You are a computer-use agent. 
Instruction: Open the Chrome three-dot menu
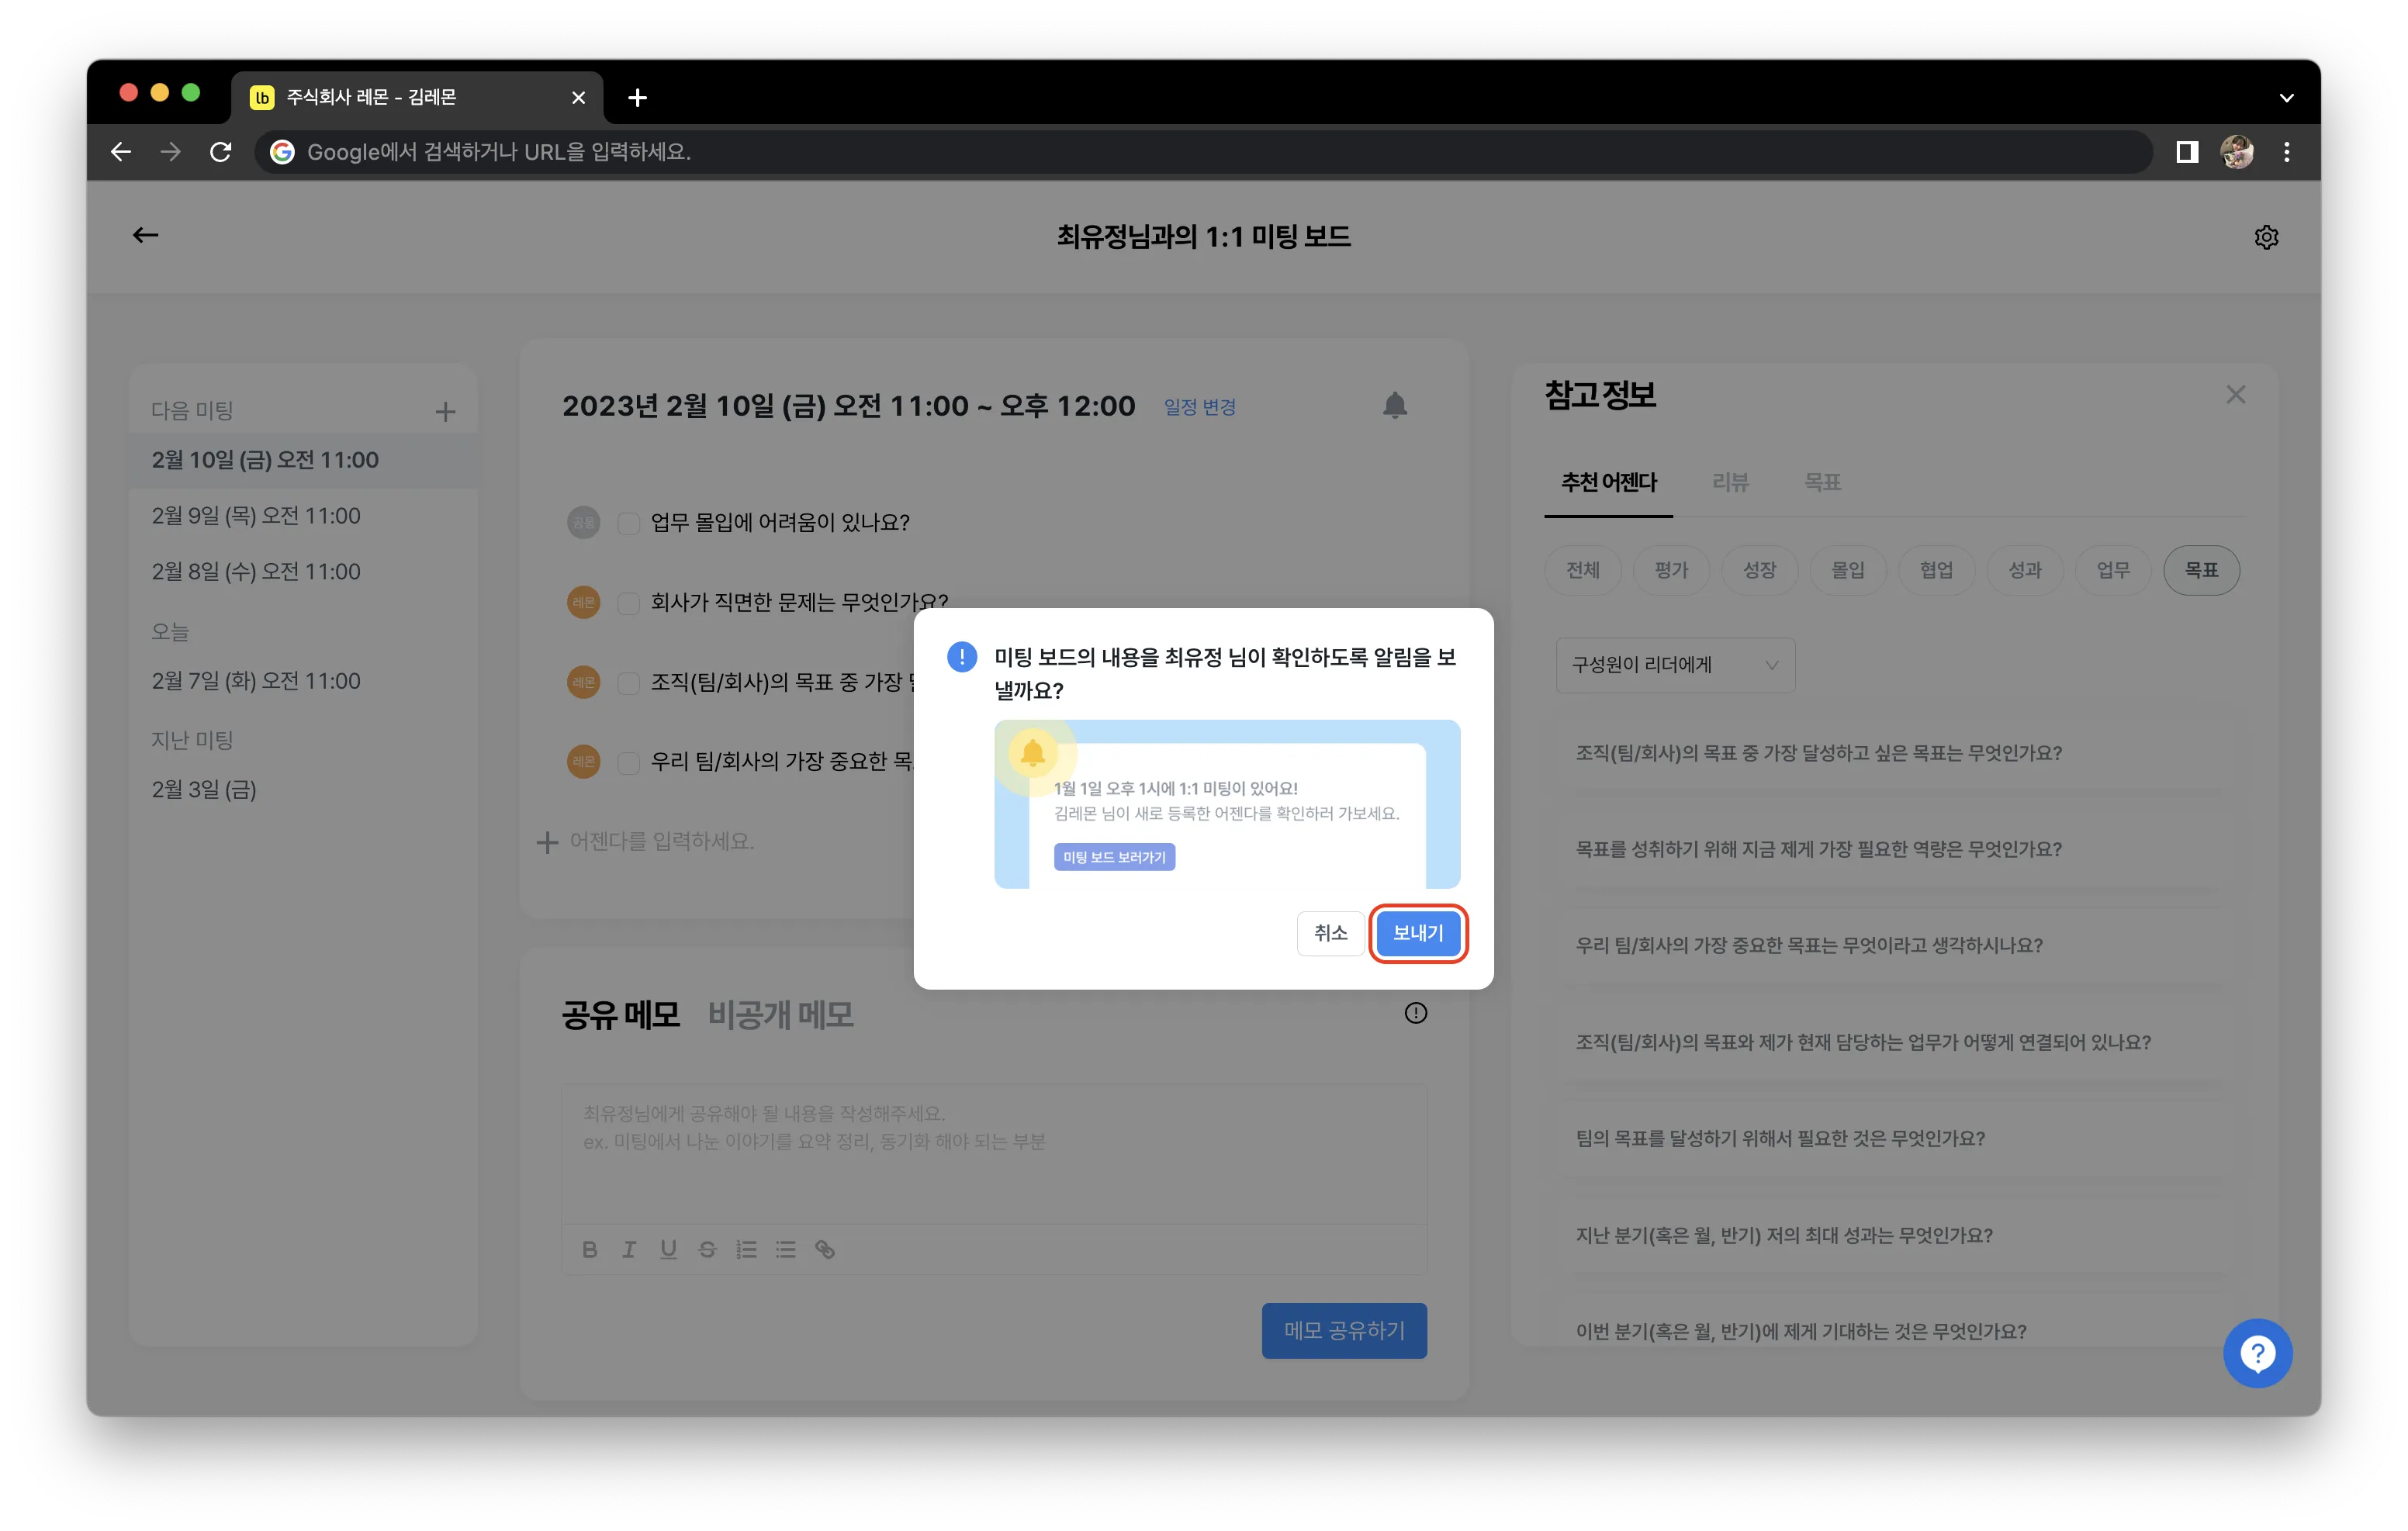click(x=2287, y=152)
